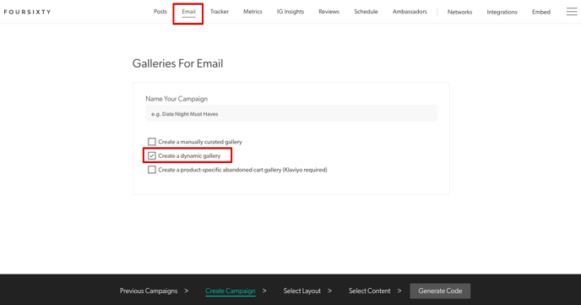581x305 pixels.
Task: Open IG Insights tab
Action: pyautogui.click(x=290, y=12)
